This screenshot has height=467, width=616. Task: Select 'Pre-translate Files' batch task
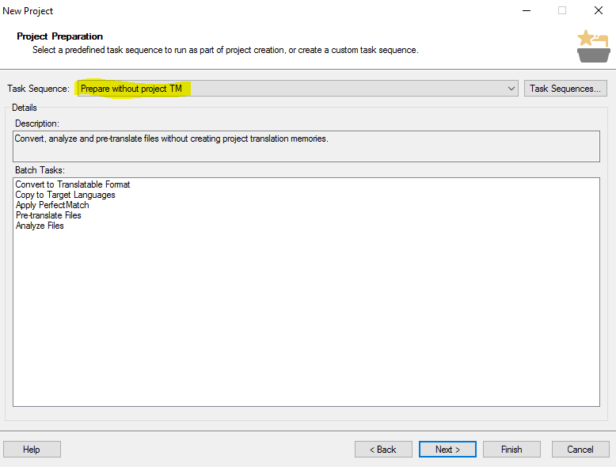(48, 215)
